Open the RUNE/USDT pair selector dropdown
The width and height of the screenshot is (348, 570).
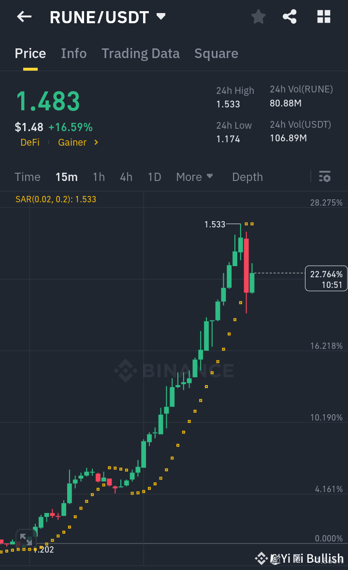tap(160, 16)
